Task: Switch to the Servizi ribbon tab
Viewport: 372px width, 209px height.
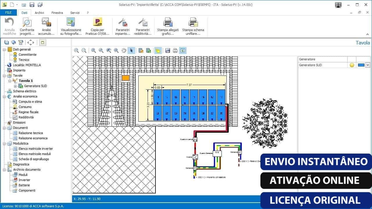Action: (x=75, y=12)
